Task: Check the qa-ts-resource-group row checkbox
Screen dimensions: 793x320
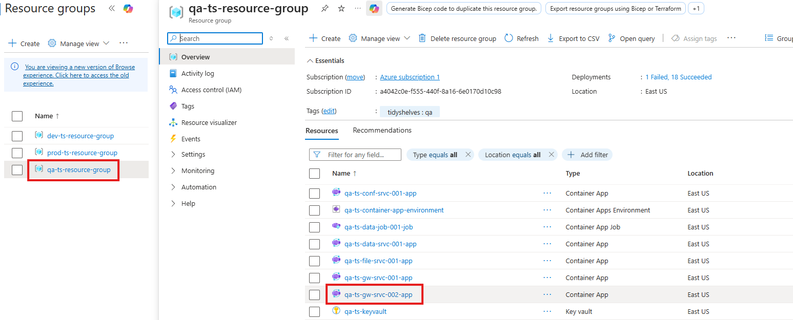Action: coord(17,170)
